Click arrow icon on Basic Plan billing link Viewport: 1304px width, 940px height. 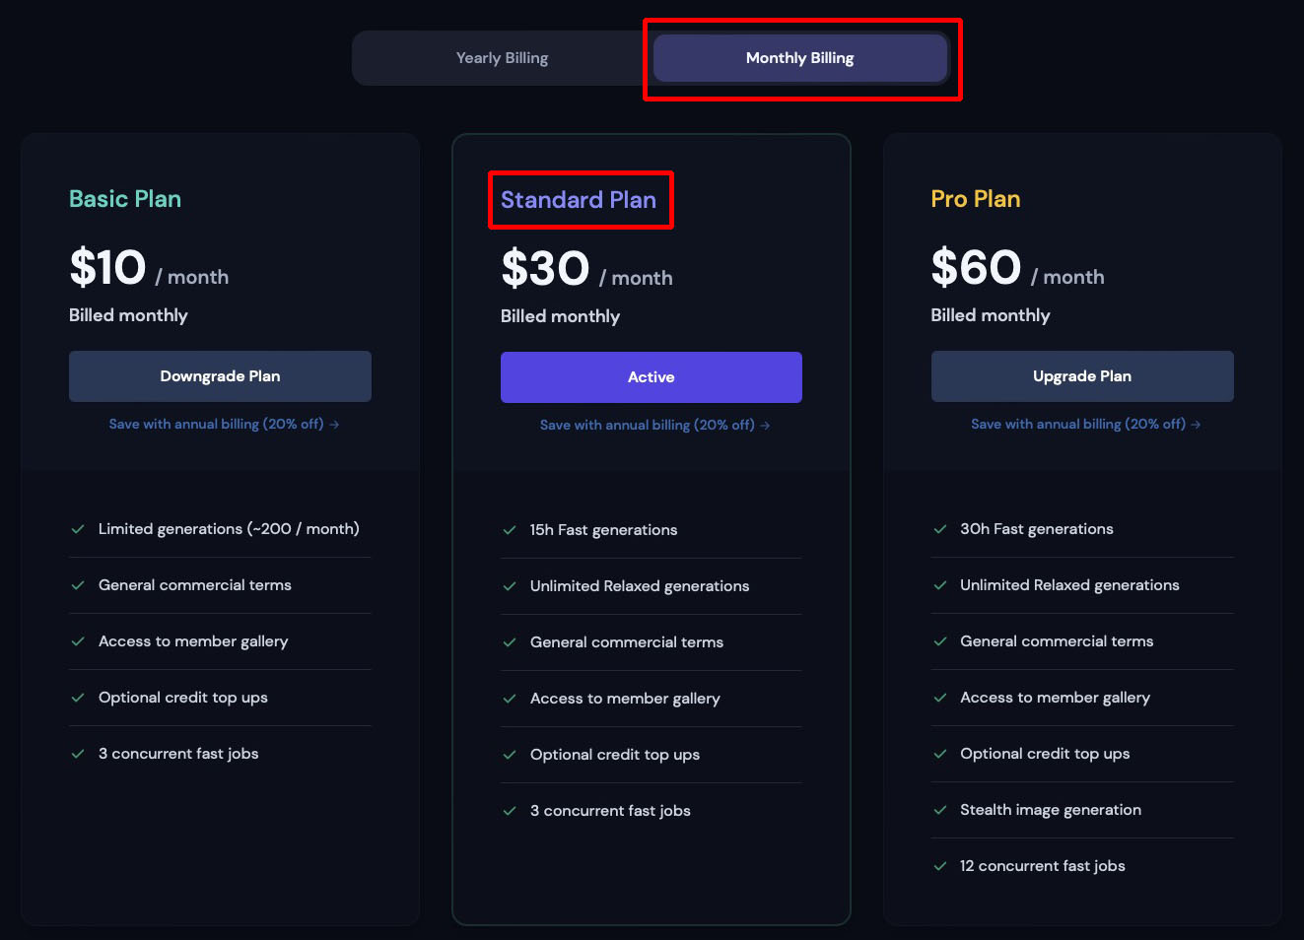[333, 424]
